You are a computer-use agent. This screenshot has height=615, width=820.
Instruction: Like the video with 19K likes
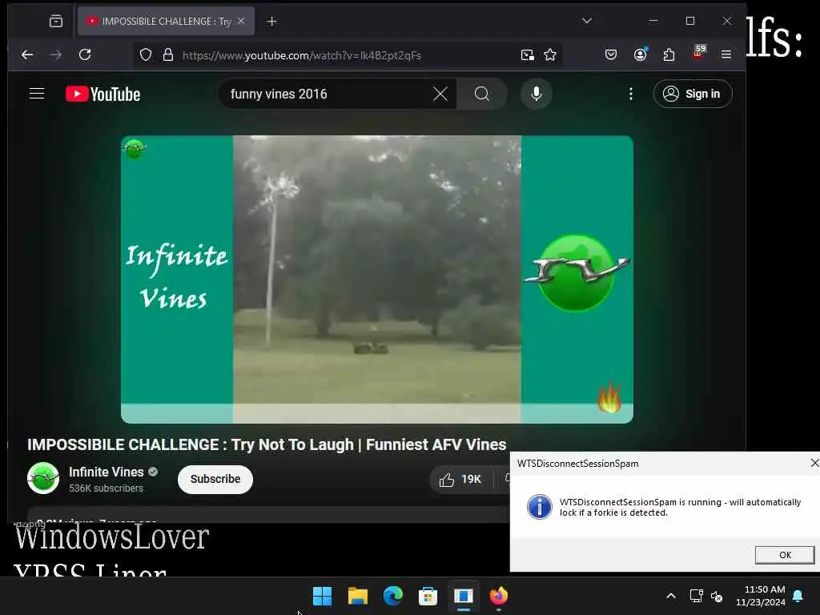[460, 480]
